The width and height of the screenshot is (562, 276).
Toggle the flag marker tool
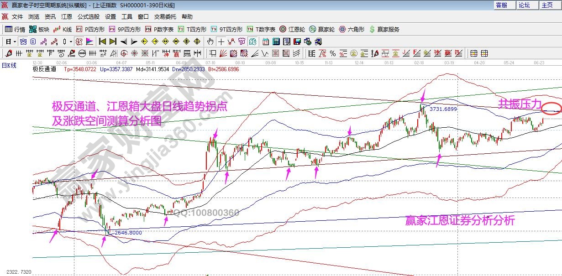(89, 40)
